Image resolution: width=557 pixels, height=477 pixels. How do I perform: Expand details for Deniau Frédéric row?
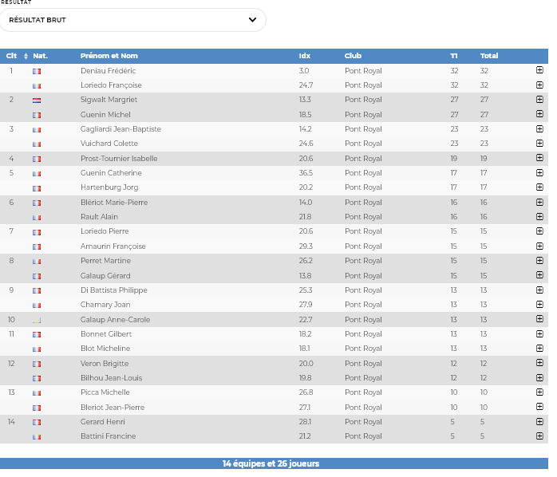[x=539, y=70]
